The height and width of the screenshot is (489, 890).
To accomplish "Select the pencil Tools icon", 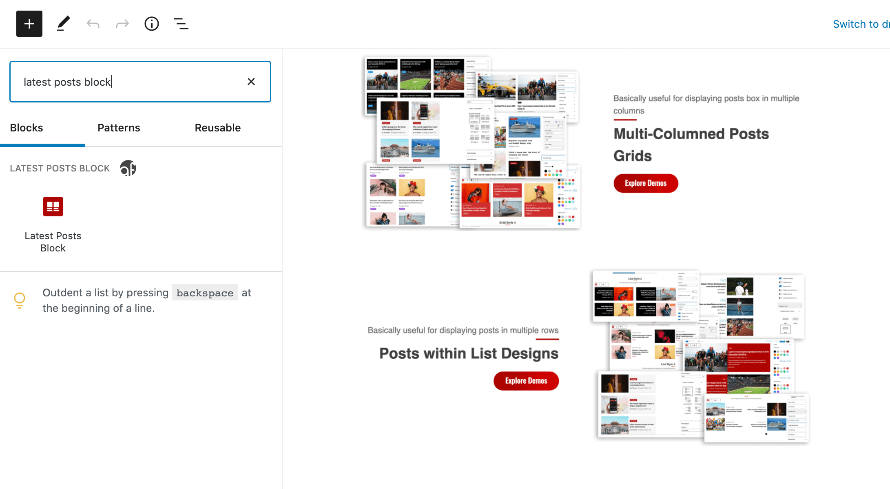I will point(63,24).
